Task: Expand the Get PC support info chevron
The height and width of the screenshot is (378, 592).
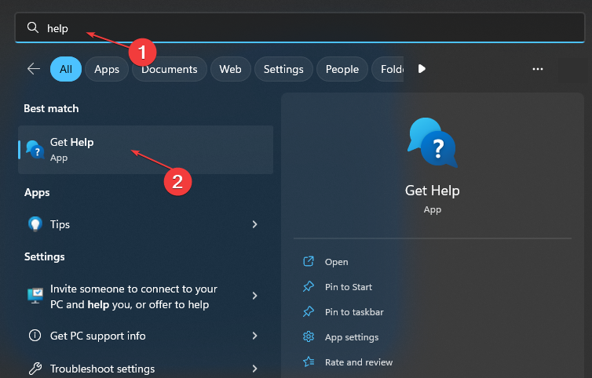Action: click(x=255, y=336)
